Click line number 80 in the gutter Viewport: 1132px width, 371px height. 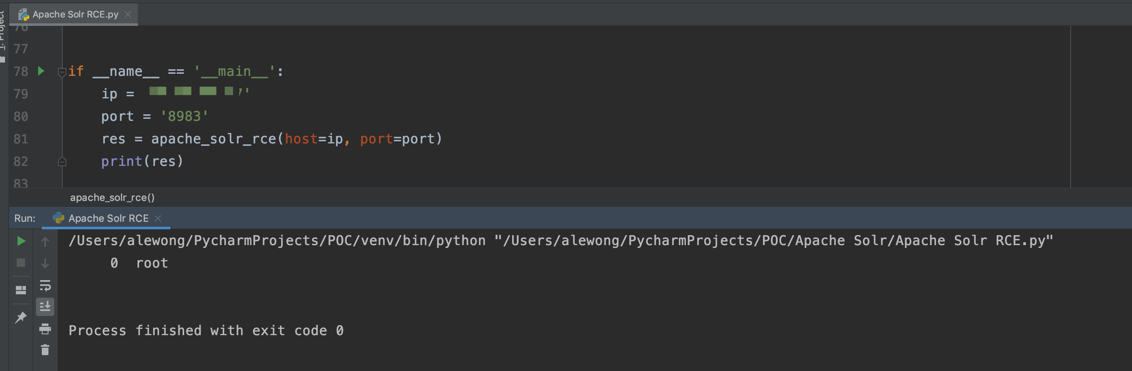pos(20,116)
